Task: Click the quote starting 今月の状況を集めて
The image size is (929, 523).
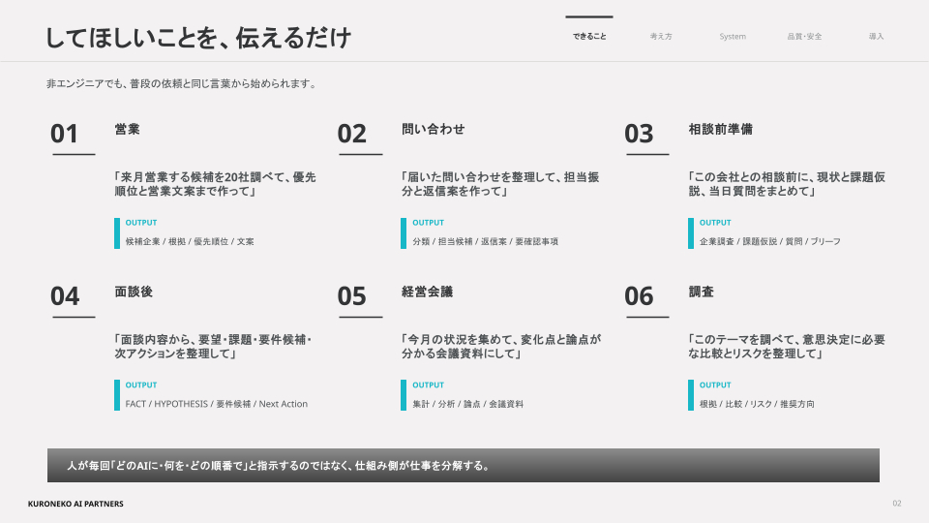Action: pos(501,347)
